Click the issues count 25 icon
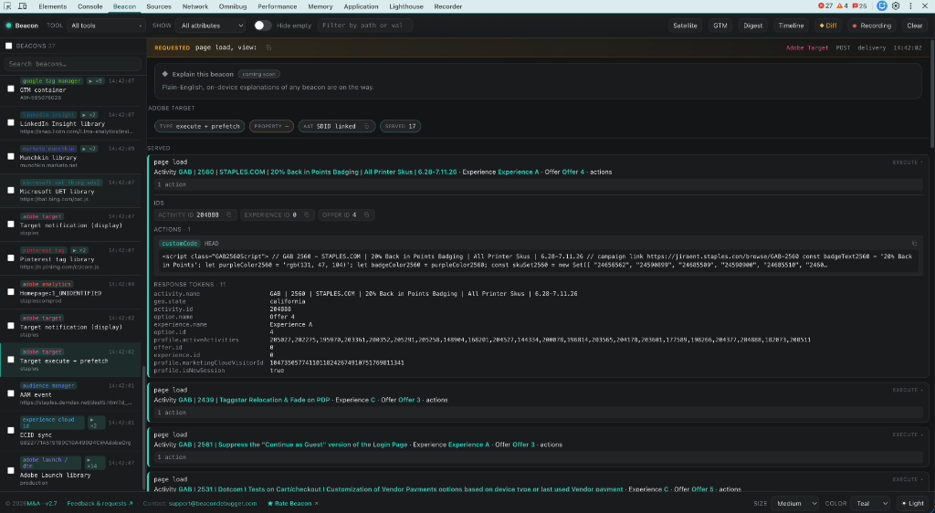The image size is (935, 513). coord(859,6)
